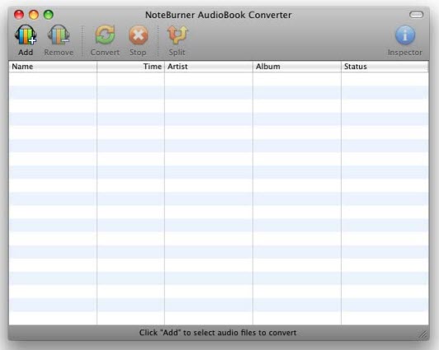Close window with red button
This screenshot has width=439, height=350.
tap(19, 15)
